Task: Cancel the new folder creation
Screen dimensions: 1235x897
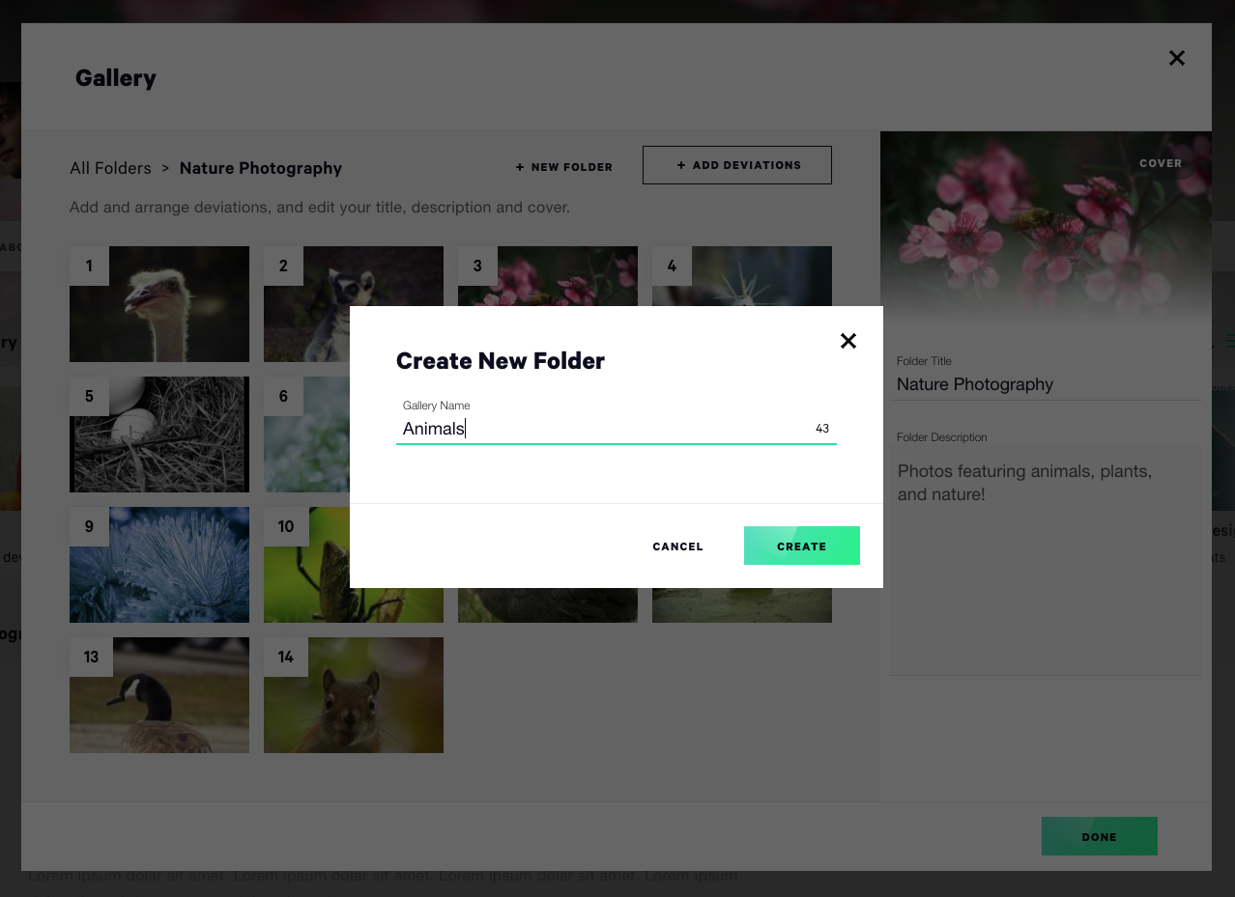Action: click(677, 547)
